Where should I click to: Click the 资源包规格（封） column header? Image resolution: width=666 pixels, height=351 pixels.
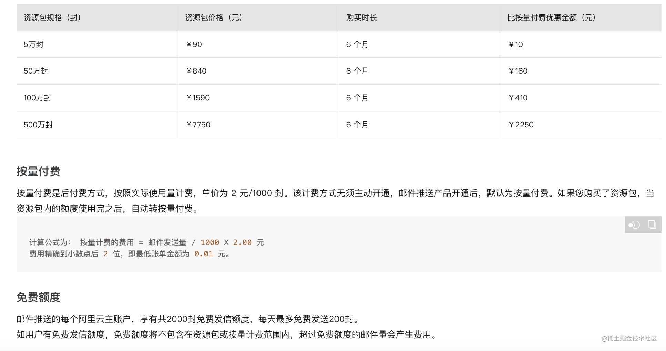click(x=52, y=18)
